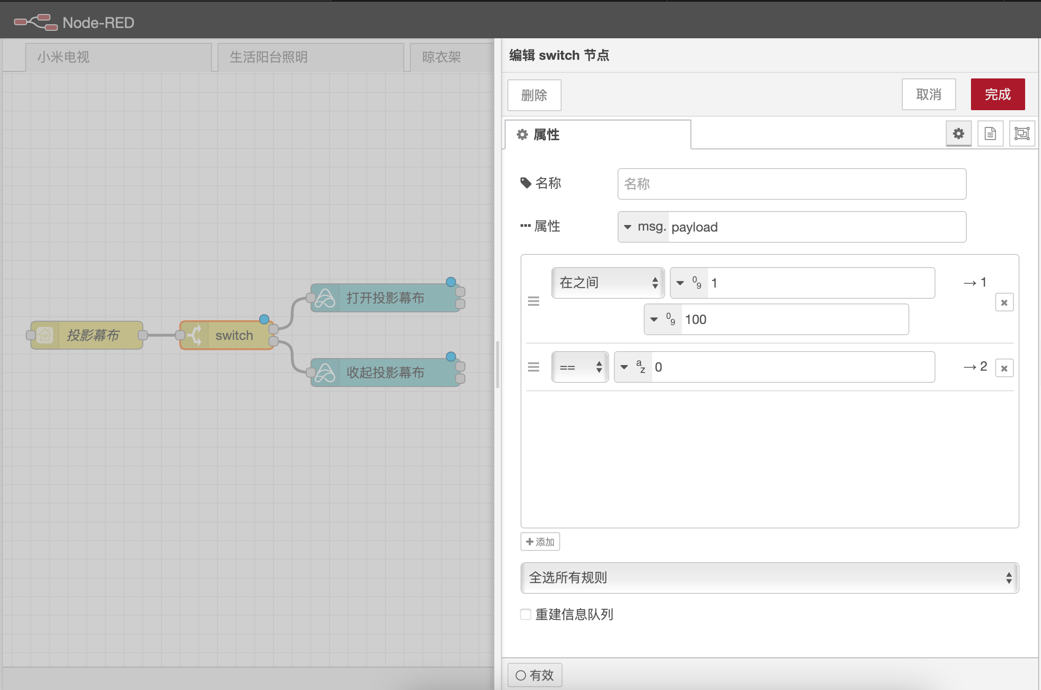Screen dimensions: 1041x690
Task: Open node appearance settings icon
Action: [x=1022, y=134]
